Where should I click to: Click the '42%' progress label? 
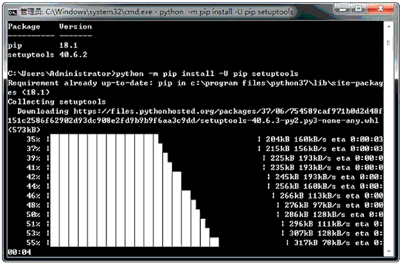33,177
